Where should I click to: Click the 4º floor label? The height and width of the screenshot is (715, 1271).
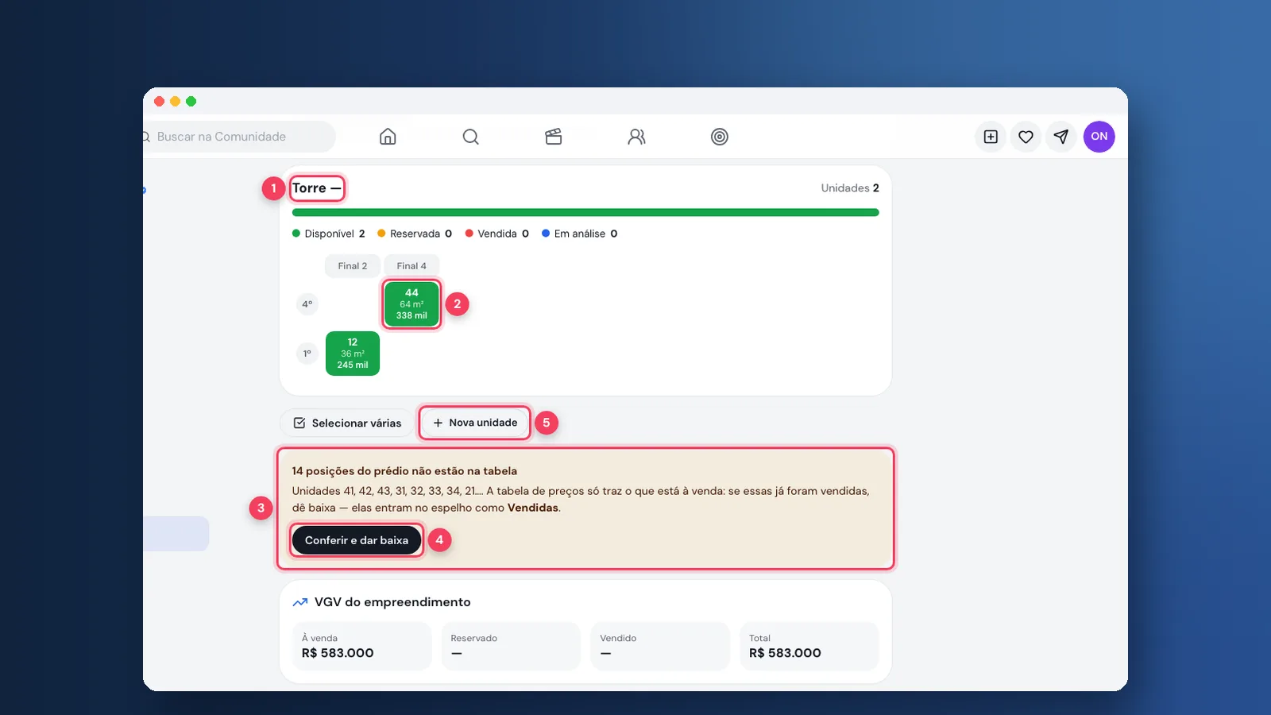pyautogui.click(x=307, y=304)
